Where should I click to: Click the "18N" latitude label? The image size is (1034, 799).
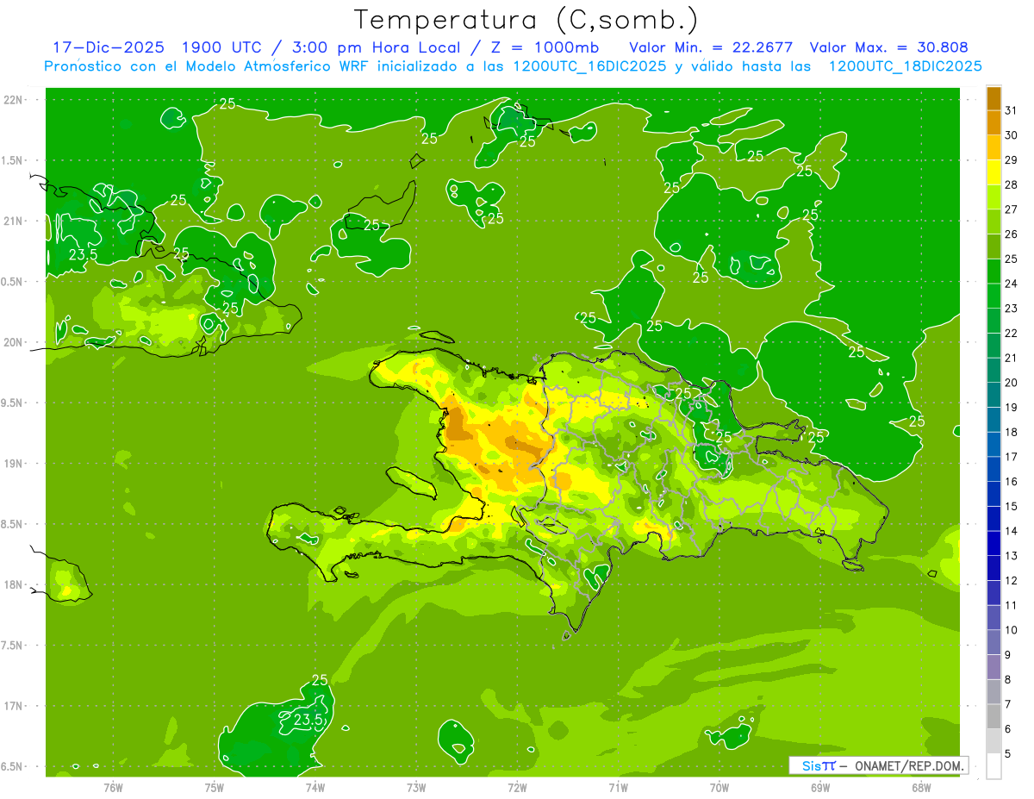(15, 584)
